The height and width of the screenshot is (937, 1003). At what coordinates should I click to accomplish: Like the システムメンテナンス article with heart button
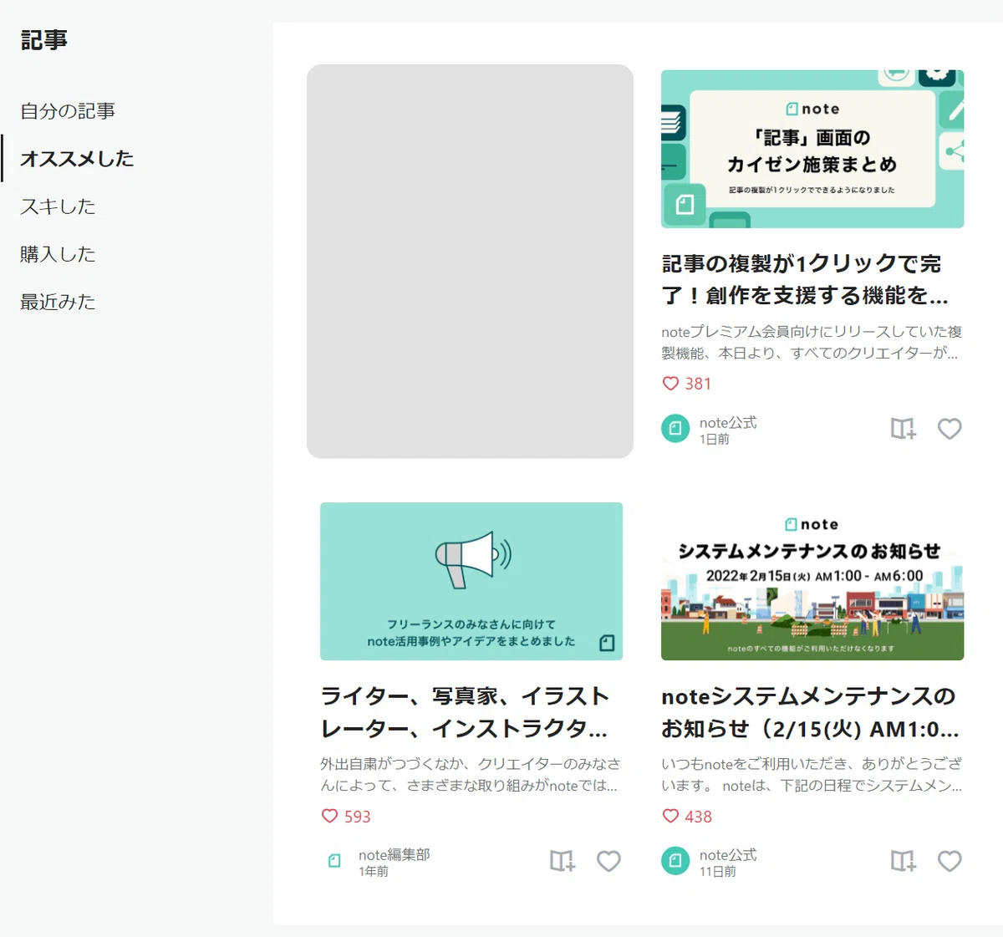coord(950,861)
